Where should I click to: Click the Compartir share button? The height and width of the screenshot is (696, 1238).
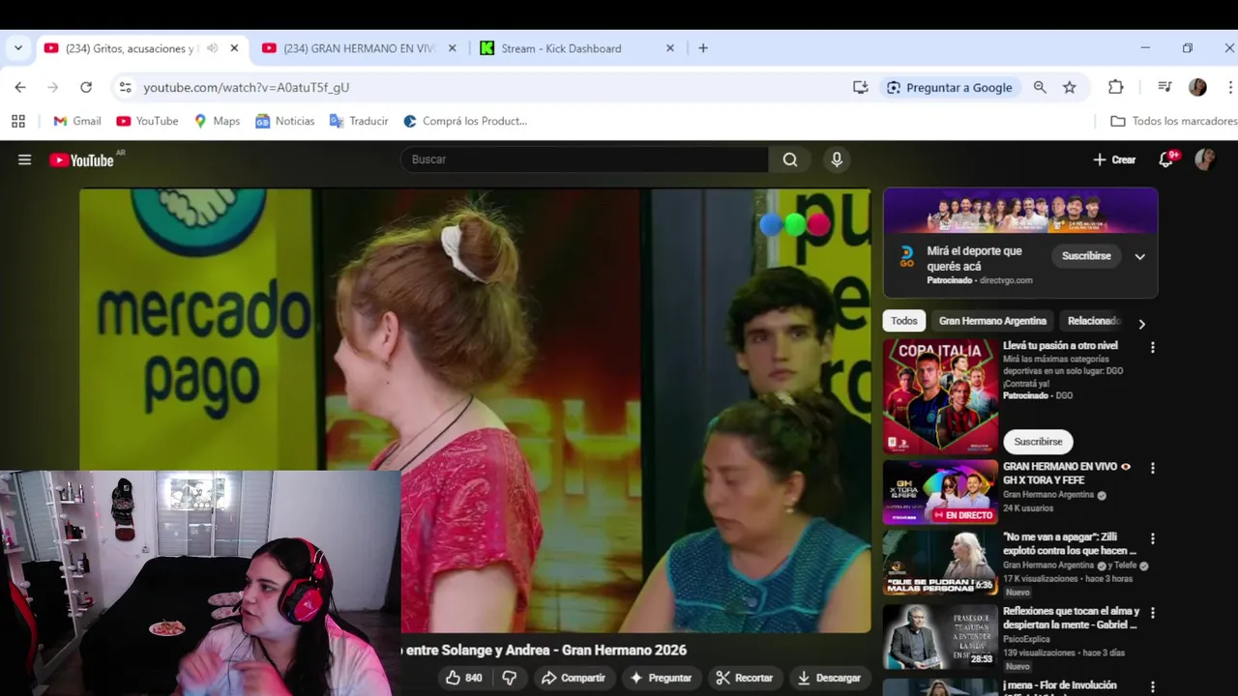click(x=574, y=678)
